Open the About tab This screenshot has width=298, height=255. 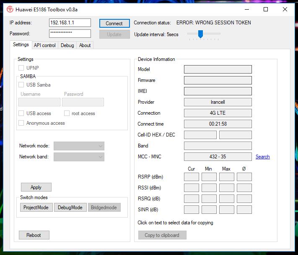tap(85, 45)
